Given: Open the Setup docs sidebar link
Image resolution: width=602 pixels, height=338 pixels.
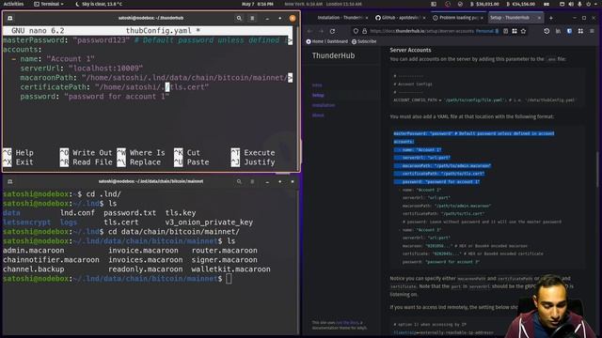Looking at the screenshot, I should [x=318, y=95].
